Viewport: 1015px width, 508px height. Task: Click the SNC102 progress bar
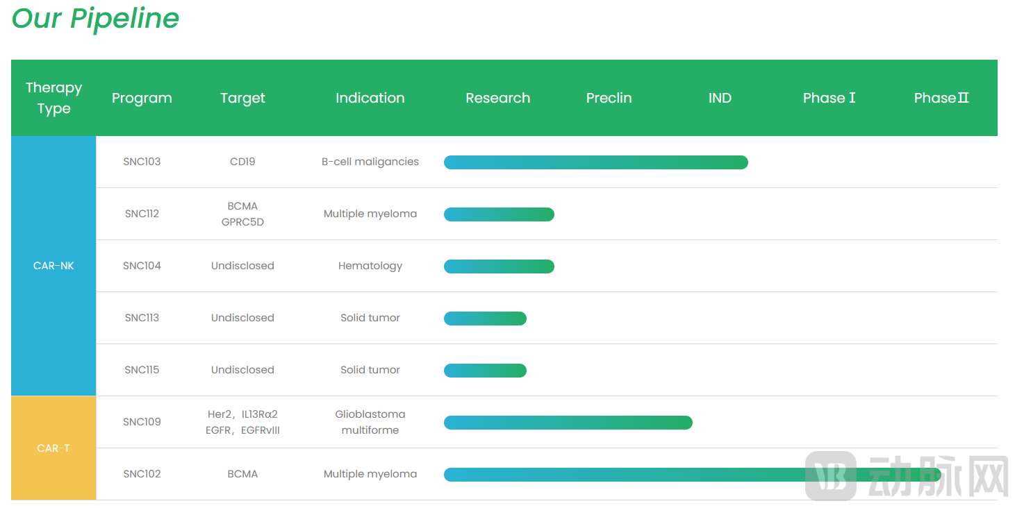(x=625, y=475)
